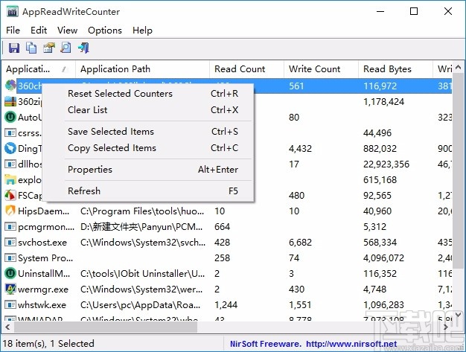Open the Properties toolbar icon
Image resolution: width=466 pixels, height=352 pixels.
pyautogui.click(x=49, y=48)
